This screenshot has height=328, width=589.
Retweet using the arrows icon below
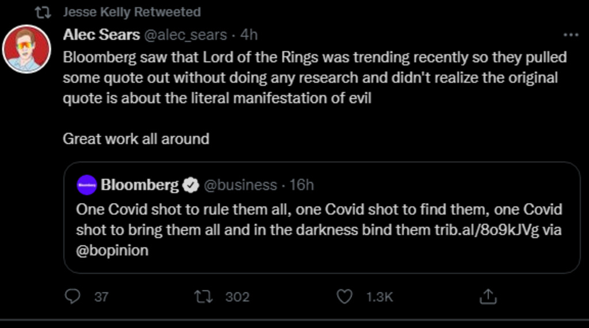(203, 296)
